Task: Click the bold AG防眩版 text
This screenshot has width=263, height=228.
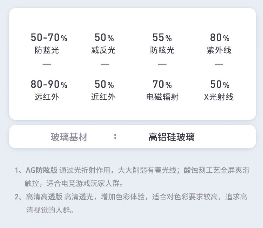Action: pos(41,170)
